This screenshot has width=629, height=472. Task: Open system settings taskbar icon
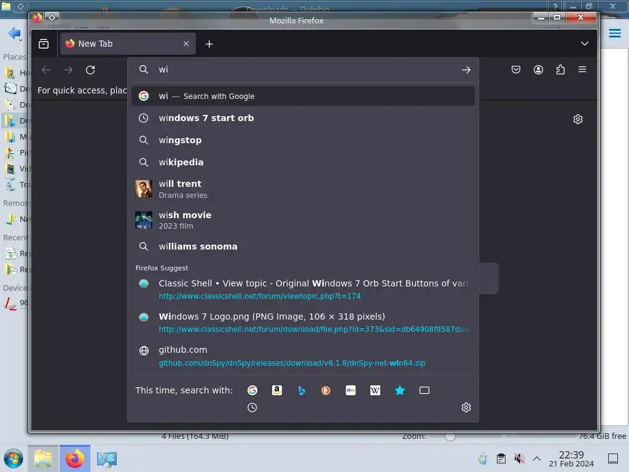coord(107,458)
